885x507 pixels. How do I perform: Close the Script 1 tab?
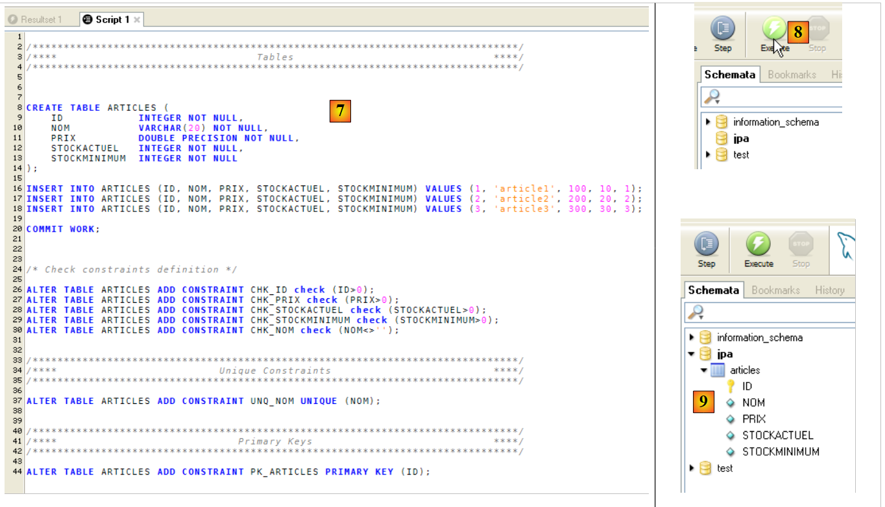137,19
